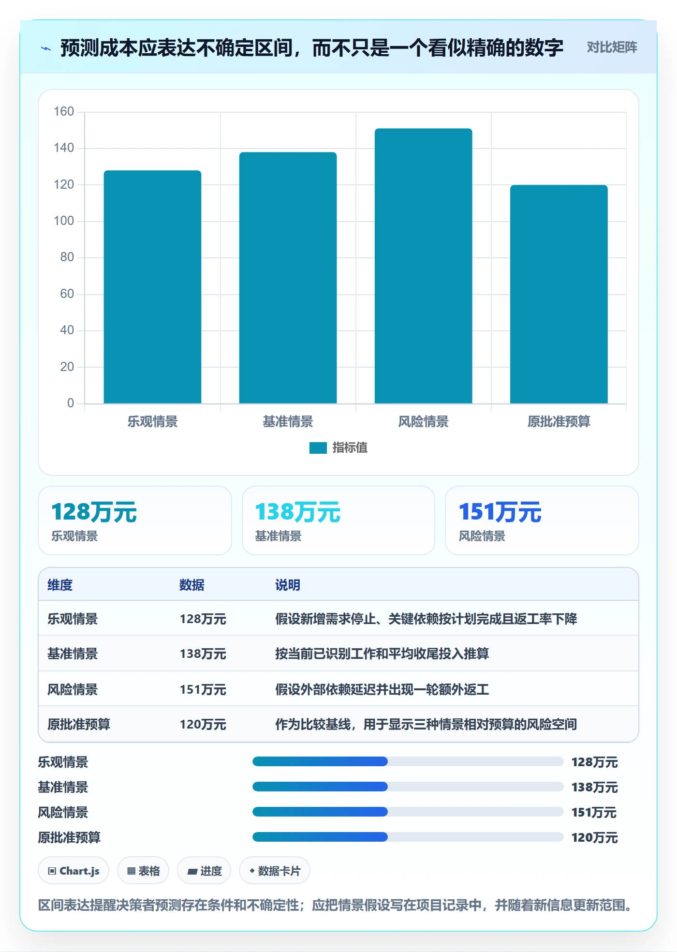Click the 原批准预算 bar in chart
Screen dimensions: 677x952
click(559, 294)
